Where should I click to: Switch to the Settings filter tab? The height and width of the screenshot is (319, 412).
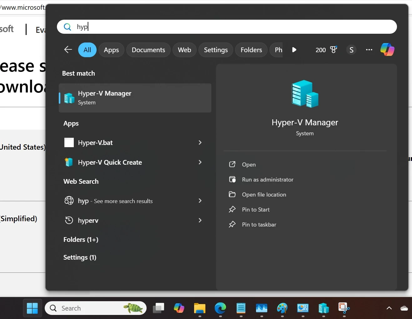point(216,50)
